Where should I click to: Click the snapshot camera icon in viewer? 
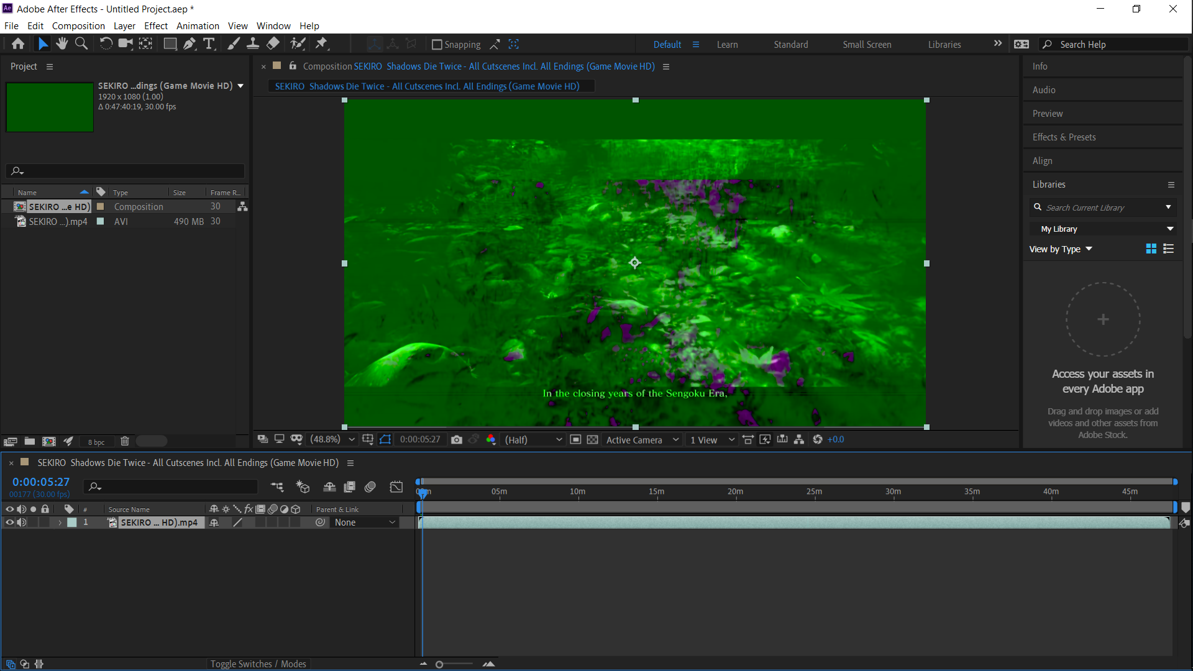coord(457,440)
